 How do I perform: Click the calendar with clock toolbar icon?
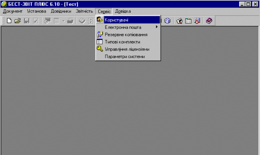point(197,21)
